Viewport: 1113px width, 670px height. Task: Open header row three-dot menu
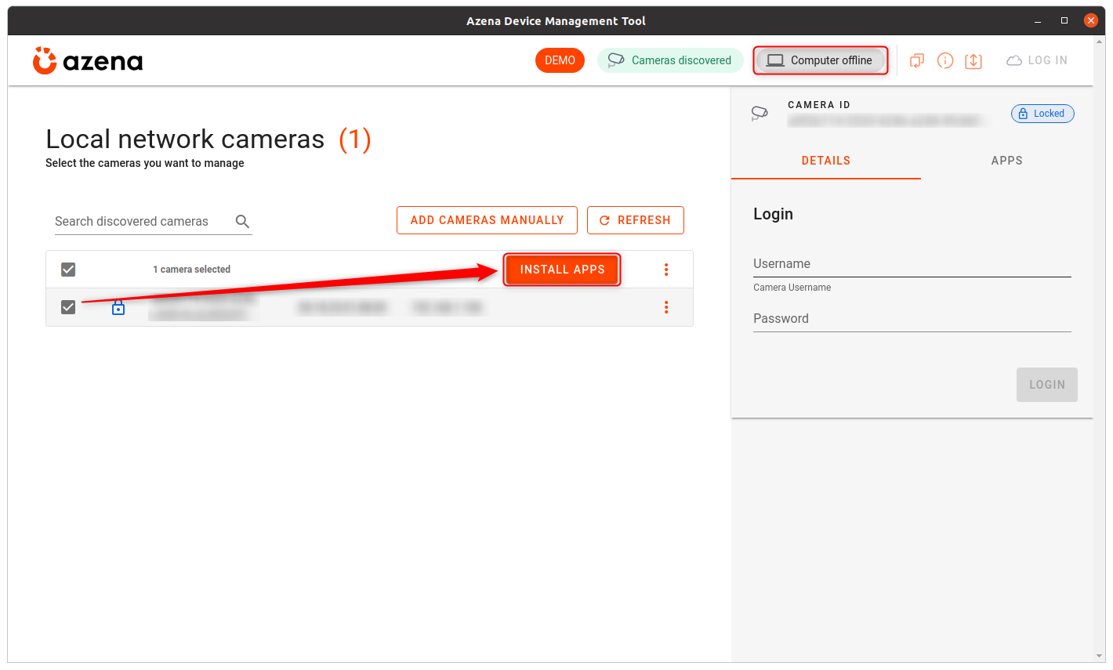pos(666,270)
